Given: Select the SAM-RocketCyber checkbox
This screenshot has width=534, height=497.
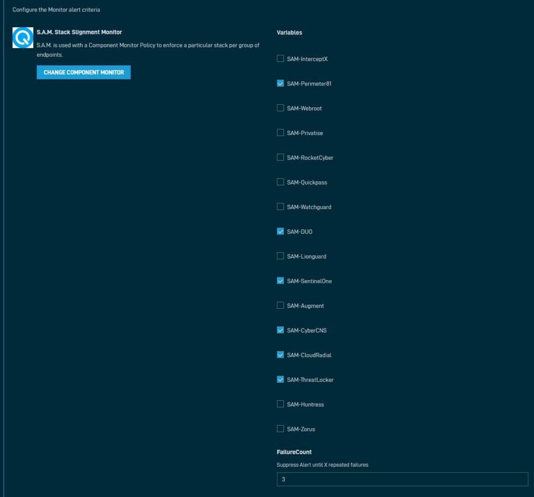Looking at the screenshot, I should pos(280,157).
